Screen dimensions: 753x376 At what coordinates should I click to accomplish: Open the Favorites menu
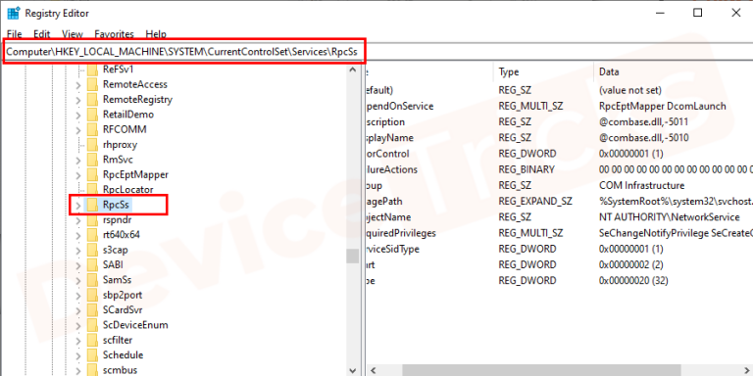click(x=115, y=34)
